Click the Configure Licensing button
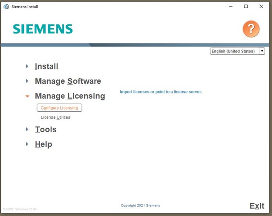This screenshot has height=216, width=272. (x=59, y=108)
